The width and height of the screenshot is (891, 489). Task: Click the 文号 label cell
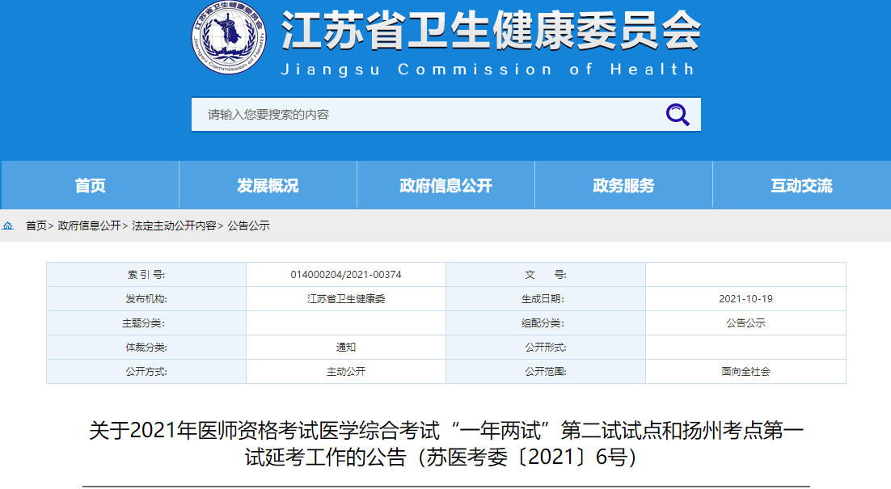tap(546, 274)
